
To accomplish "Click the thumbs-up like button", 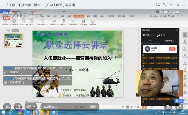I will 179,107.
